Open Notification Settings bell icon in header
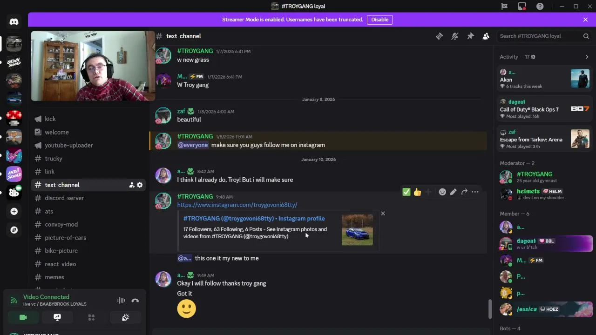 (455, 36)
